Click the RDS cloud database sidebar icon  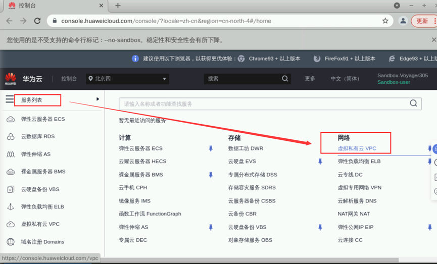(x=11, y=137)
